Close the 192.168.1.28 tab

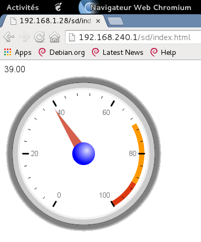tap(98, 21)
